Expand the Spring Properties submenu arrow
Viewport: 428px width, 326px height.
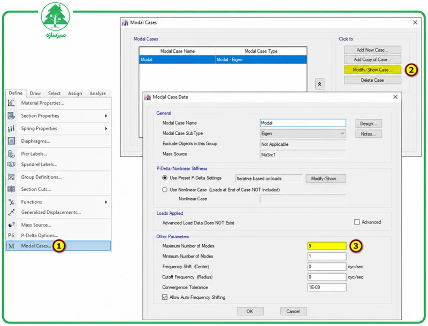coord(106,128)
